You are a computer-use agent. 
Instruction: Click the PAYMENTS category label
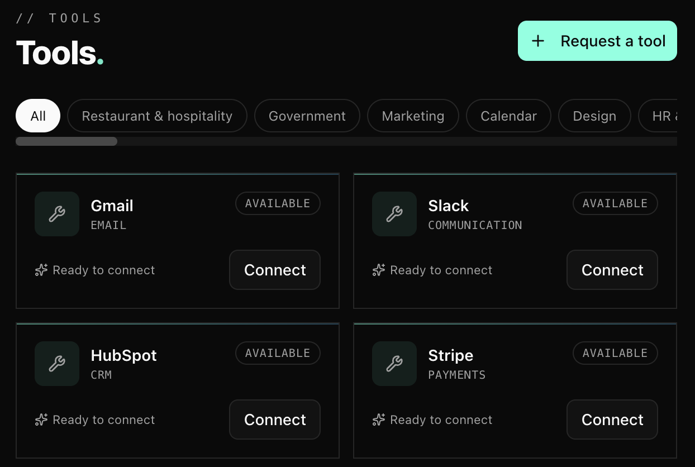click(x=457, y=375)
